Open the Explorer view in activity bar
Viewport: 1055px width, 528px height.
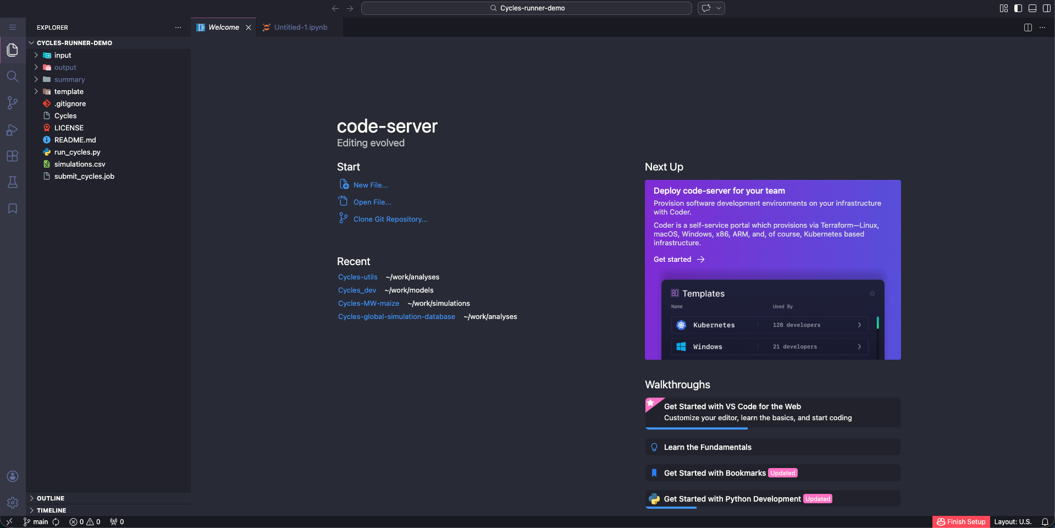click(x=13, y=50)
